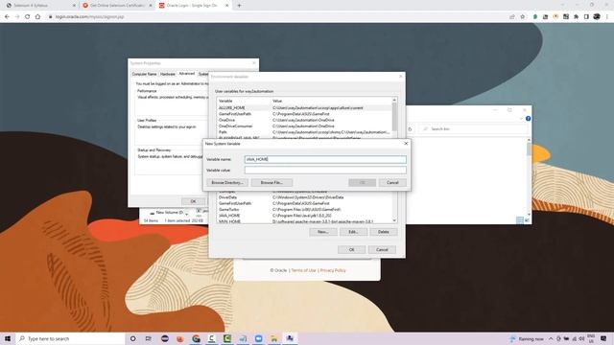Open Terms of Use link

pyautogui.click(x=303, y=270)
